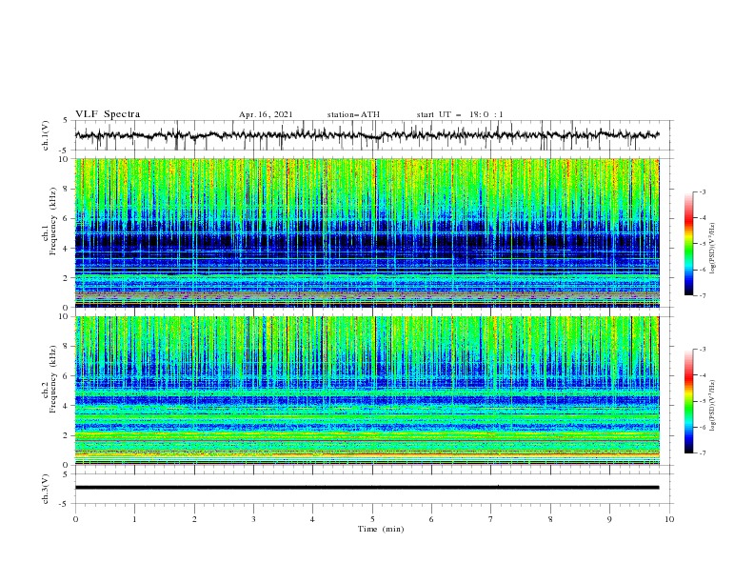Click the "station=ATH" header text
This screenshot has width=754, height=583.
pos(353,114)
